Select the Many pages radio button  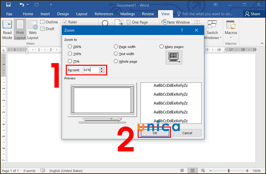coord(162,46)
